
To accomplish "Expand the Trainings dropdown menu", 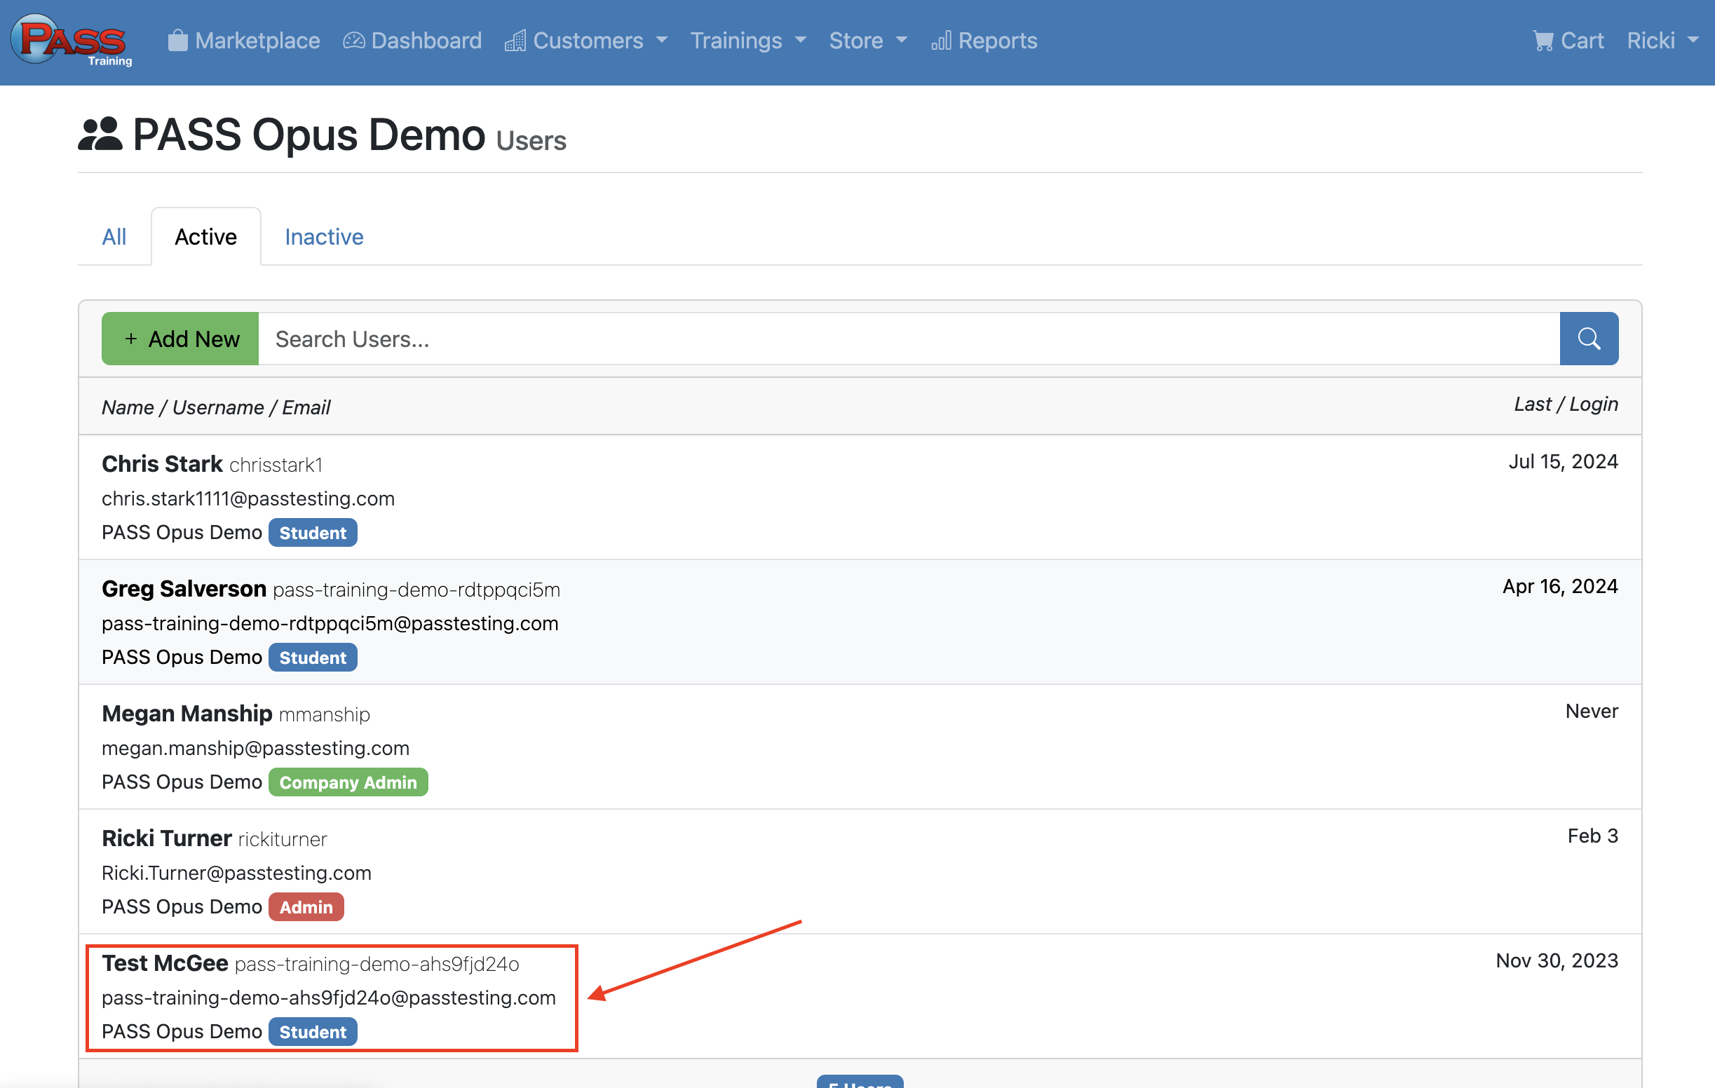I will tap(748, 41).
